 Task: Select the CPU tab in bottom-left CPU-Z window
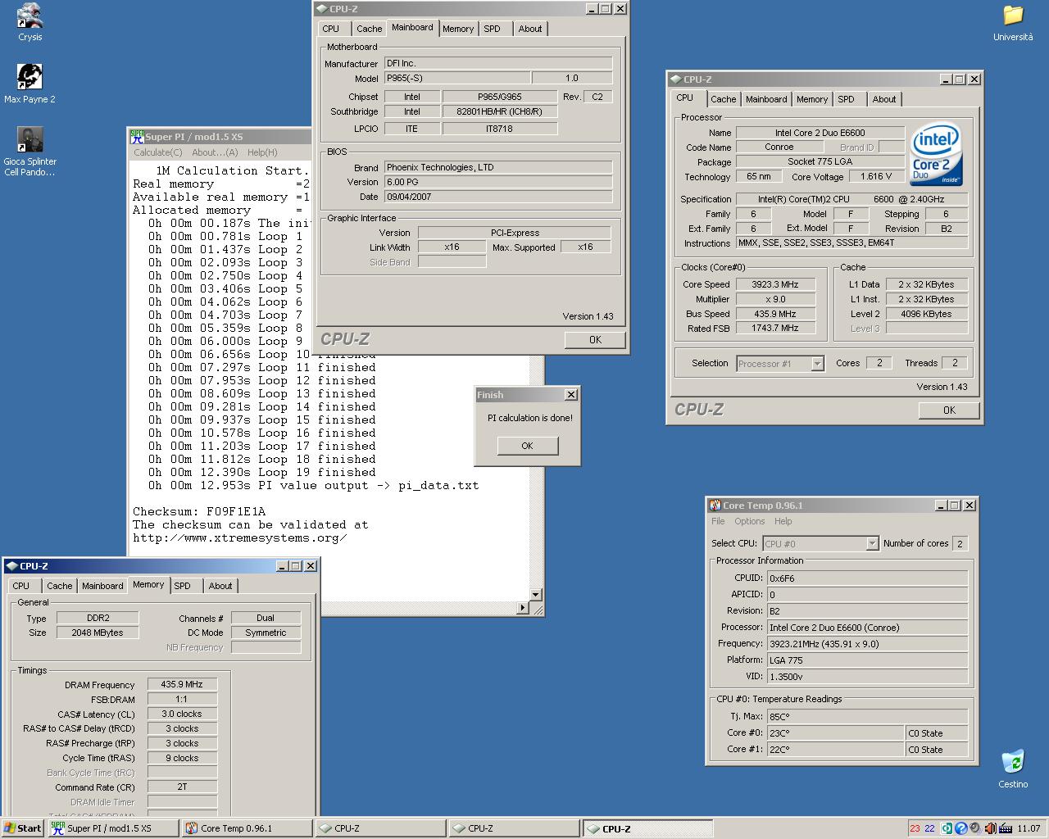tap(21, 586)
